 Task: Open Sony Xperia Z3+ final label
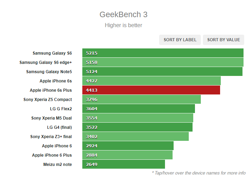pyautogui.click(x=51, y=137)
